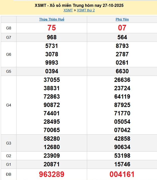
Task: Click the red G8 number 75
Action: pyautogui.click(x=52, y=28)
